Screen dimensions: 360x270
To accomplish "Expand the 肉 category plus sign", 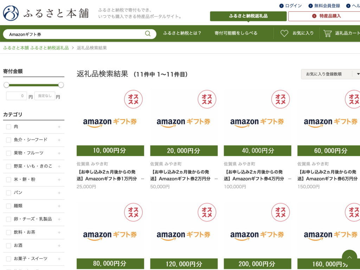I will tap(59, 127).
